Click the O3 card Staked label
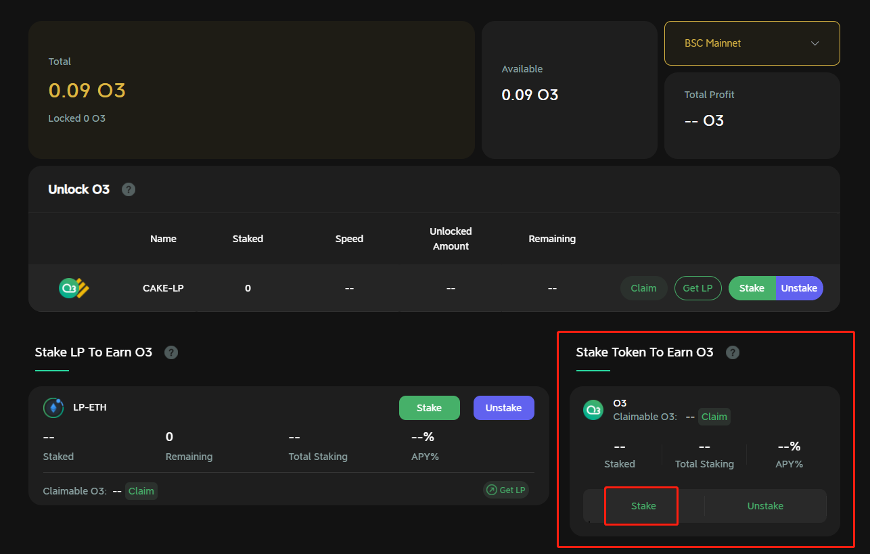Image resolution: width=870 pixels, height=554 pixels. [620, 464]
